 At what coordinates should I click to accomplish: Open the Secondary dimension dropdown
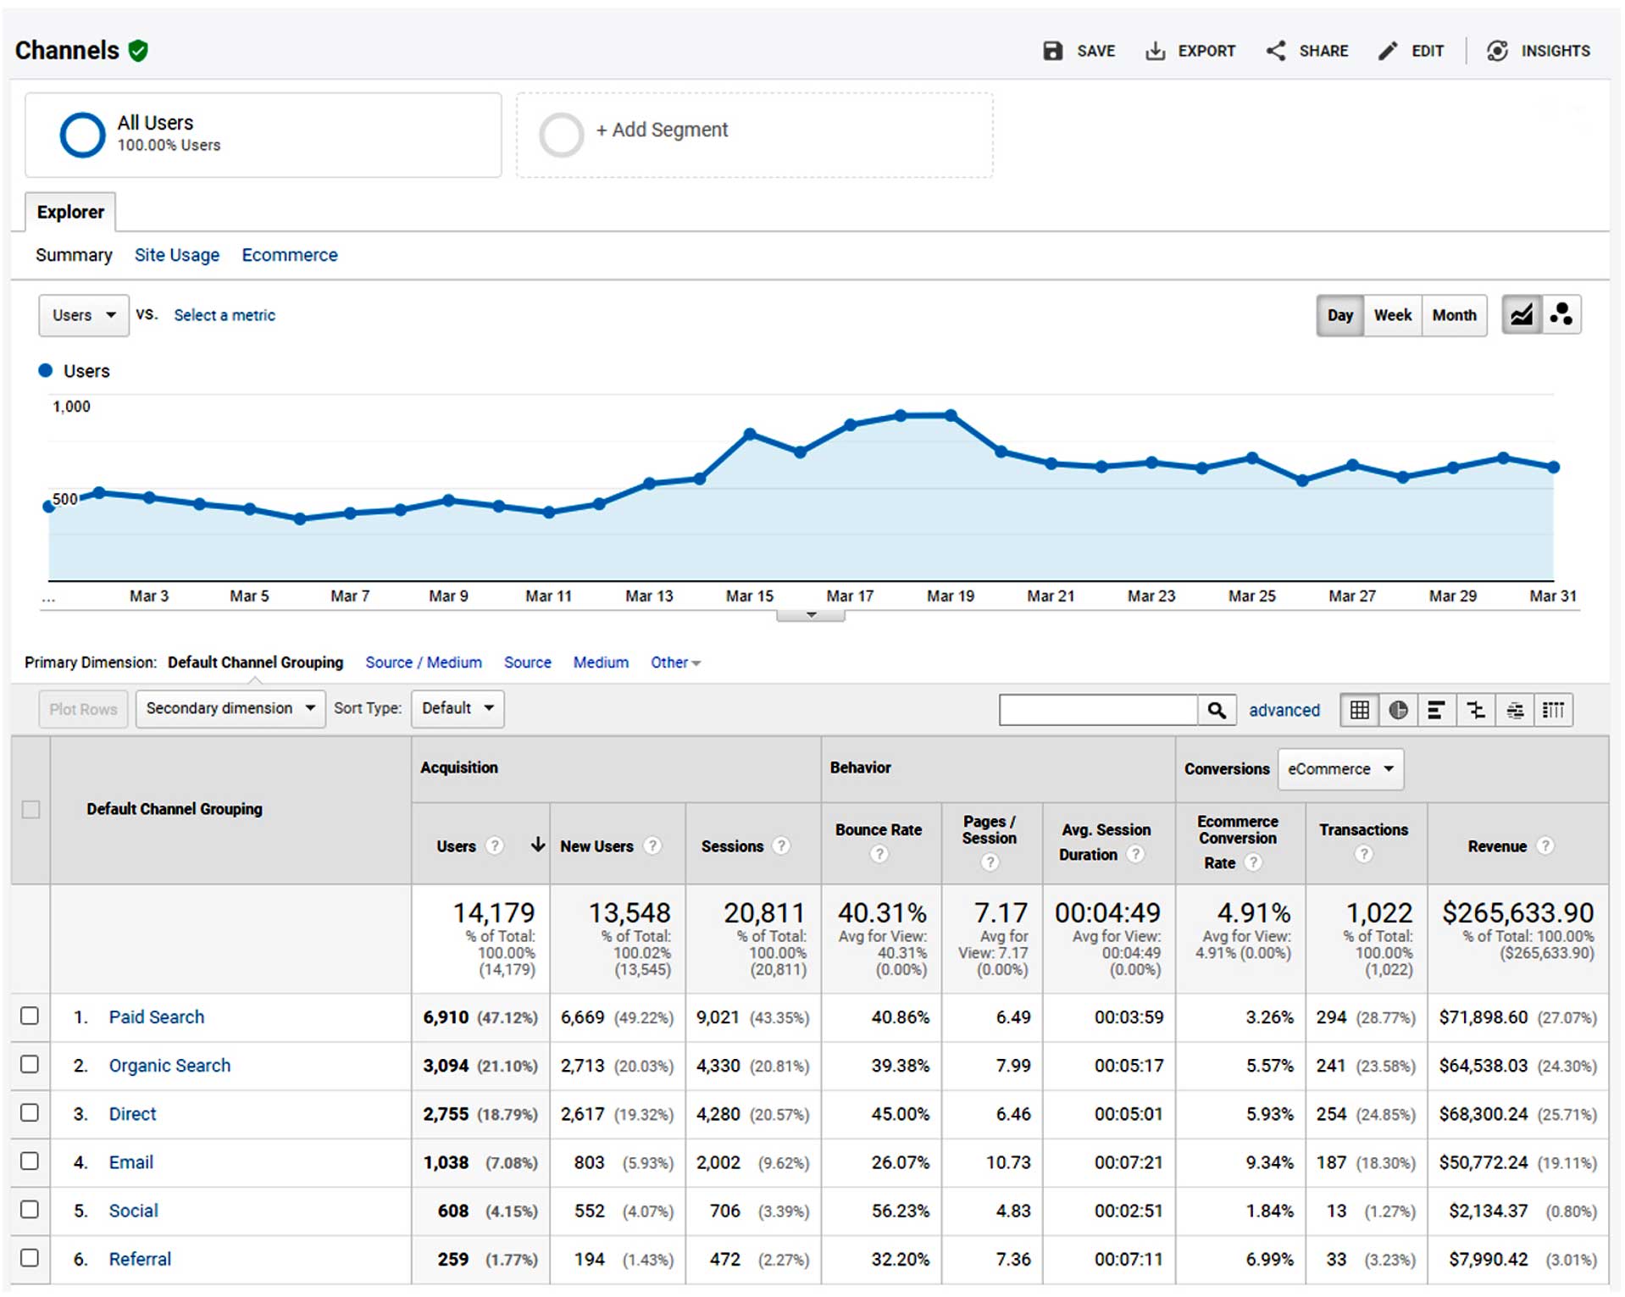230,708
